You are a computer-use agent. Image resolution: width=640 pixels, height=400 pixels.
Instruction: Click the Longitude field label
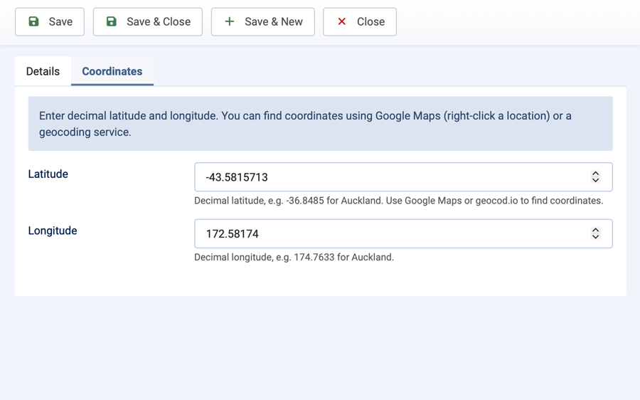click(x=53, y=231)
